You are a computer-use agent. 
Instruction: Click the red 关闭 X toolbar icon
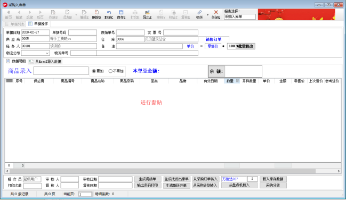(x=216, y=12)
